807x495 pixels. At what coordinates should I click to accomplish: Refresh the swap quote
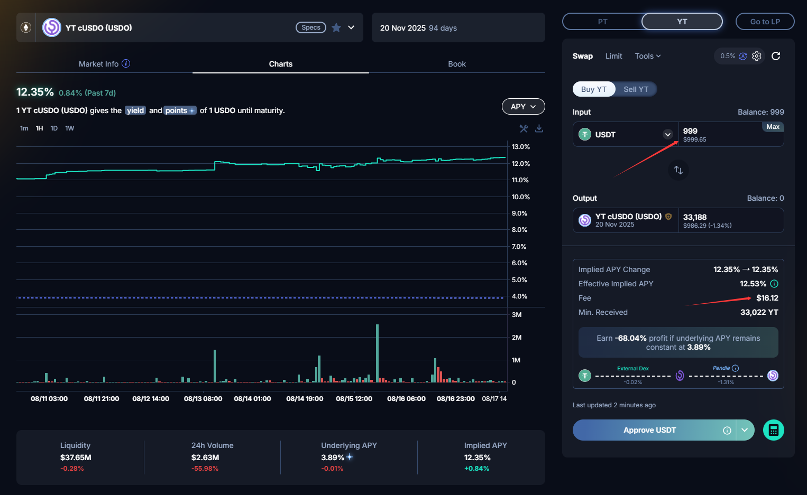[x=776, y=56]
